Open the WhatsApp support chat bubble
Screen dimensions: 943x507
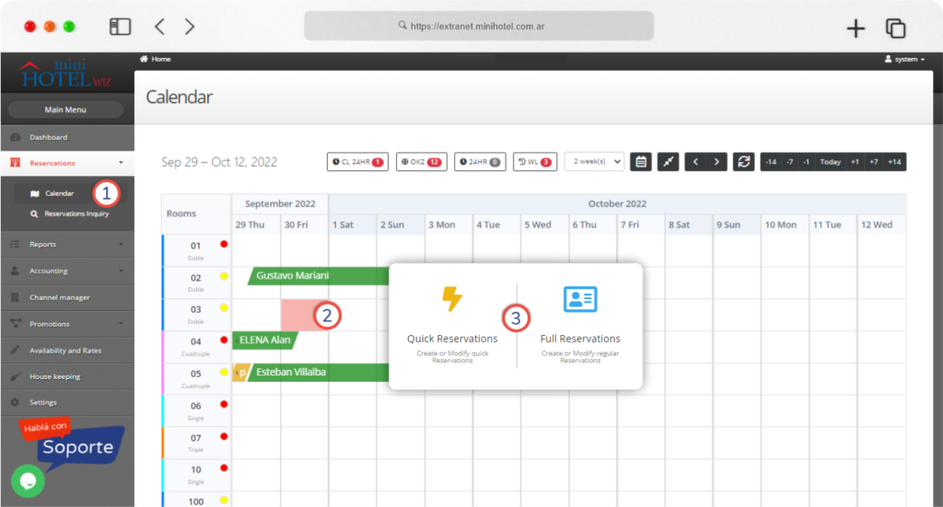point(28,480)
